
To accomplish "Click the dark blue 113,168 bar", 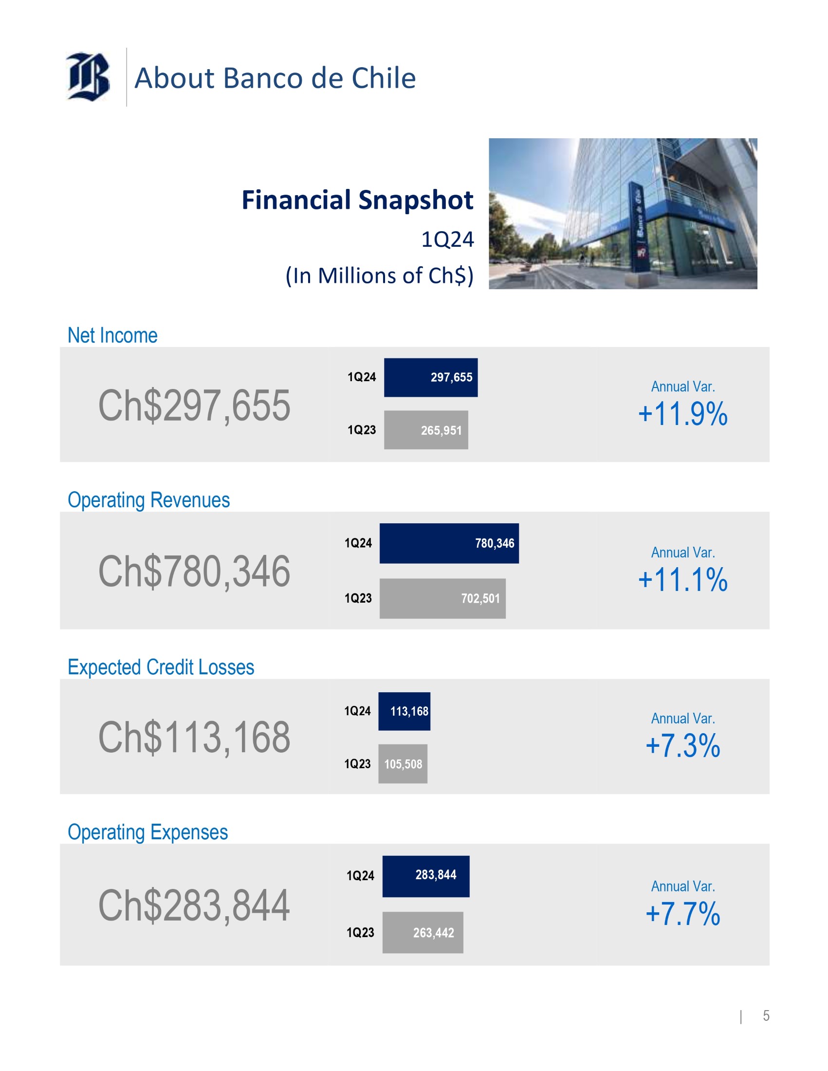I will click(x=404, y=712).
